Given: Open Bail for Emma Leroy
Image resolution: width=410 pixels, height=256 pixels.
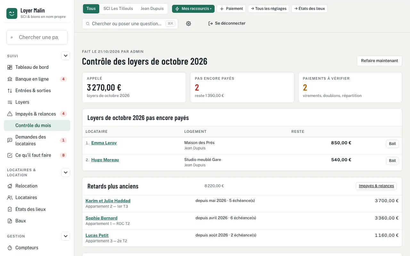Looking at the screenshot, I should 392,144.
